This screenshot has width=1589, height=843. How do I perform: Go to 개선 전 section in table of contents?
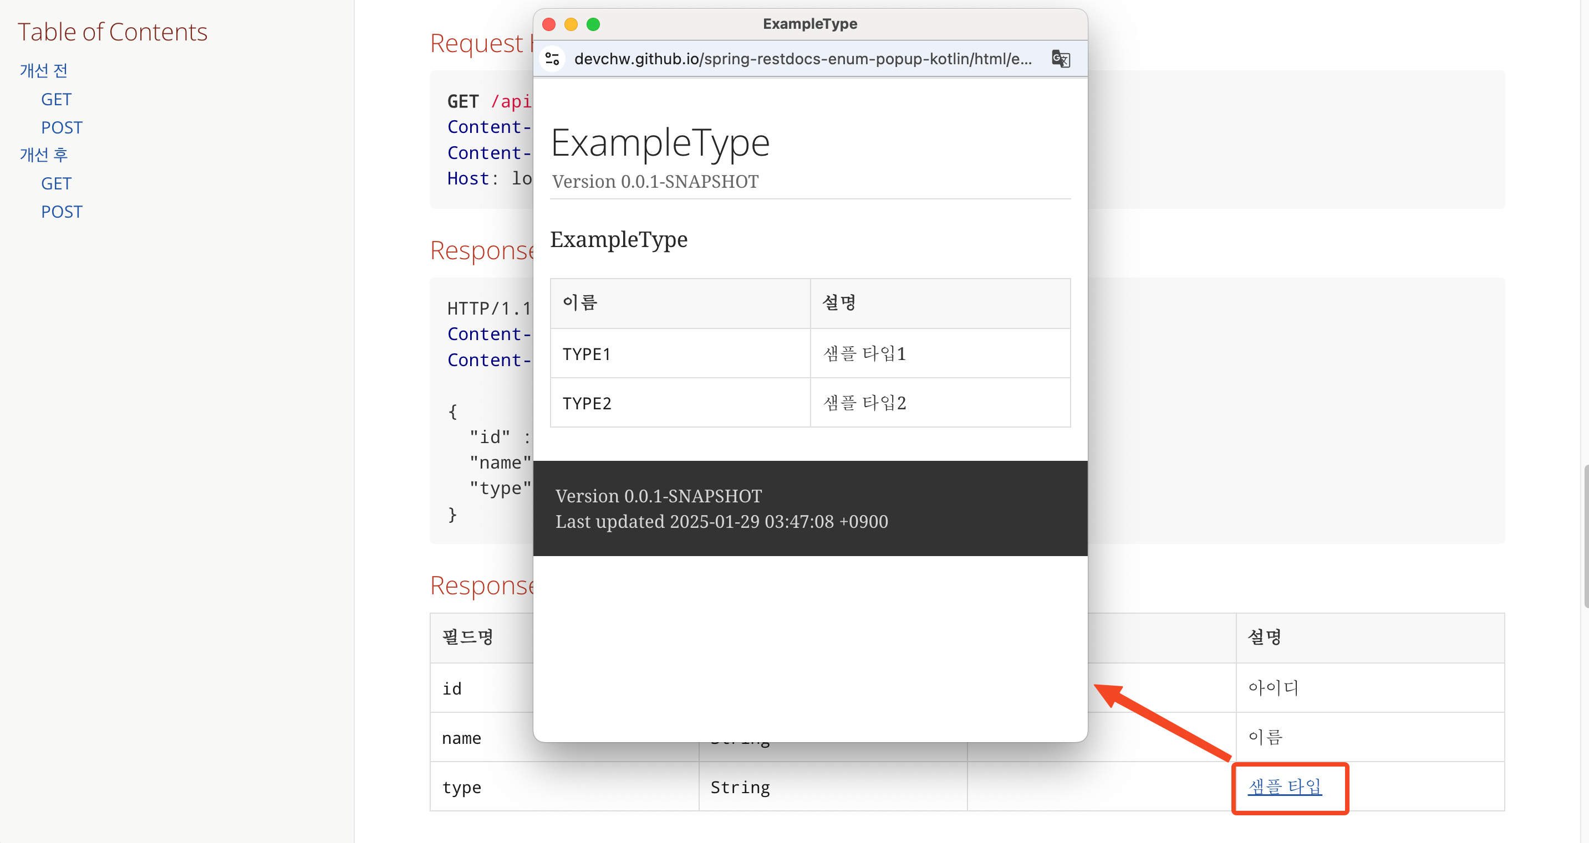[43, 70]
